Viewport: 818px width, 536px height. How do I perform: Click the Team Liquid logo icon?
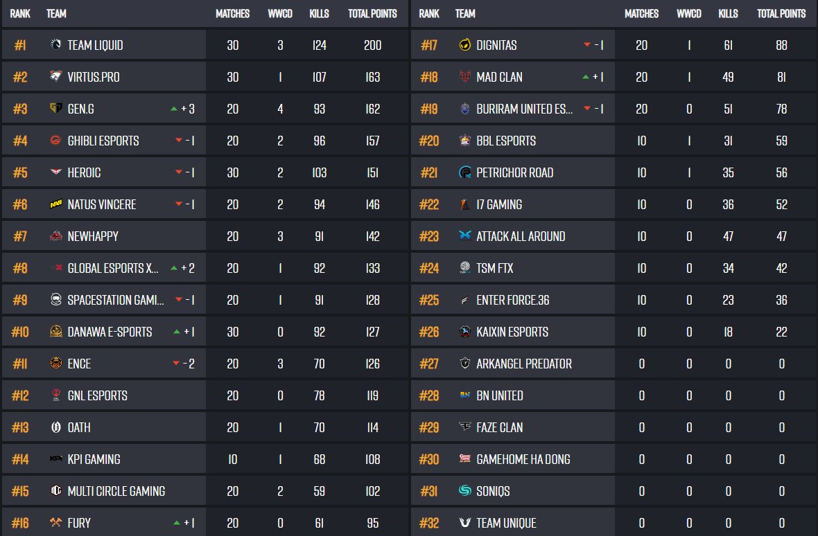pos(56,45)
